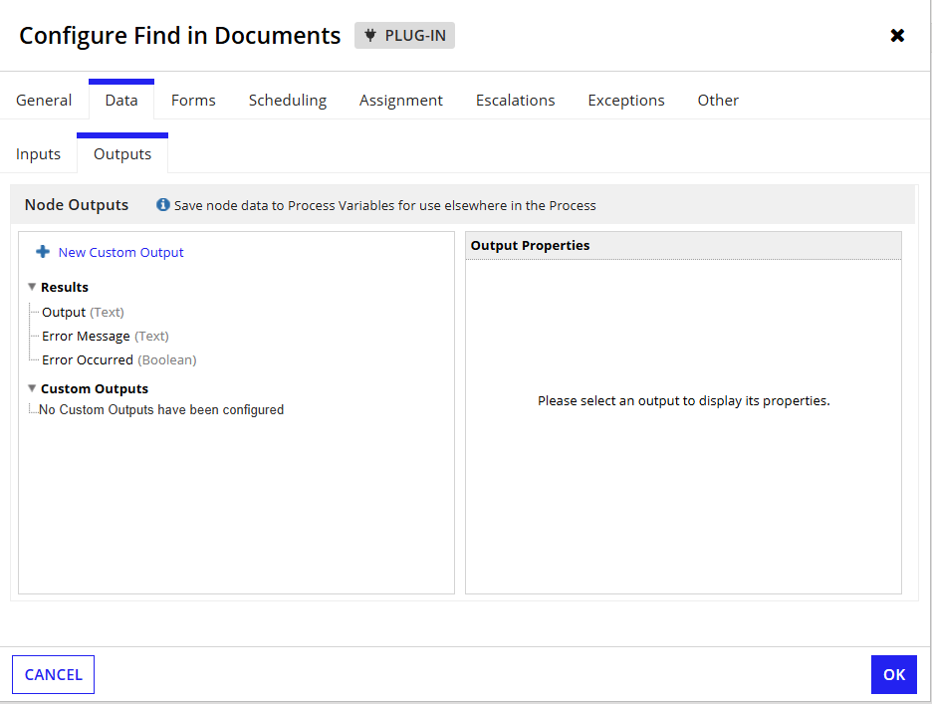Collapse the Custom Outputs tree section
The width and height of the screenshot is (932, 704).
(x=32, y=388)
